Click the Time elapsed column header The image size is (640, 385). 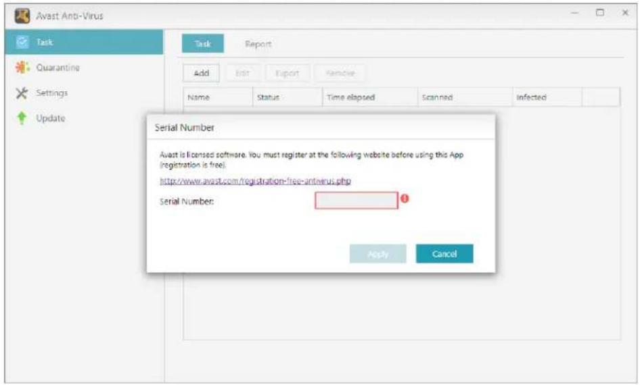click(x=370, y=97)
